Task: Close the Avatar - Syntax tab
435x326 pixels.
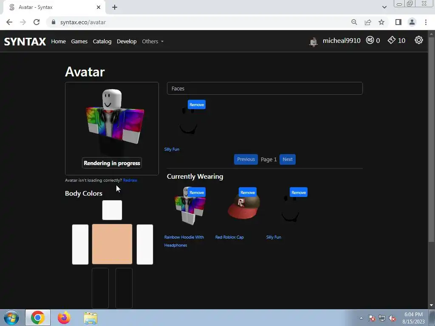Action: [99, 7]
